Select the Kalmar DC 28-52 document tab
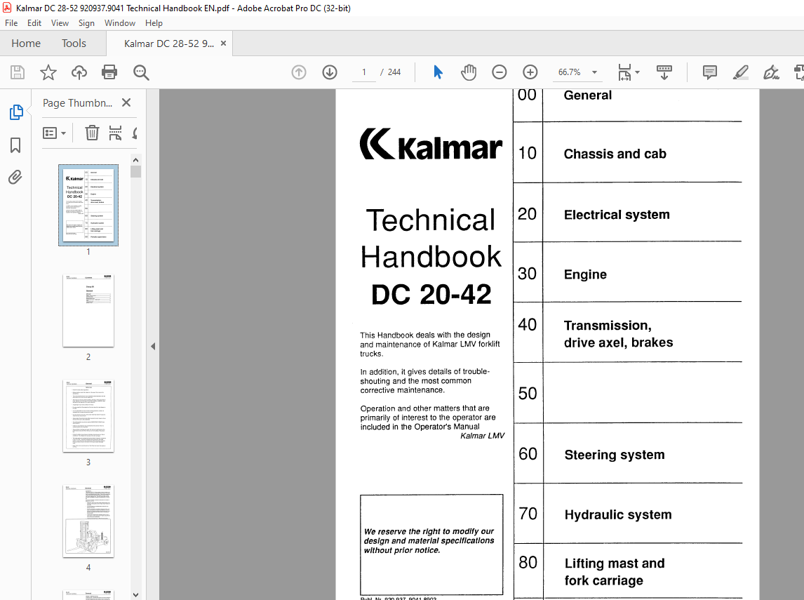The height and width of the screenshot is (600, 804). (x=168, y=44)
